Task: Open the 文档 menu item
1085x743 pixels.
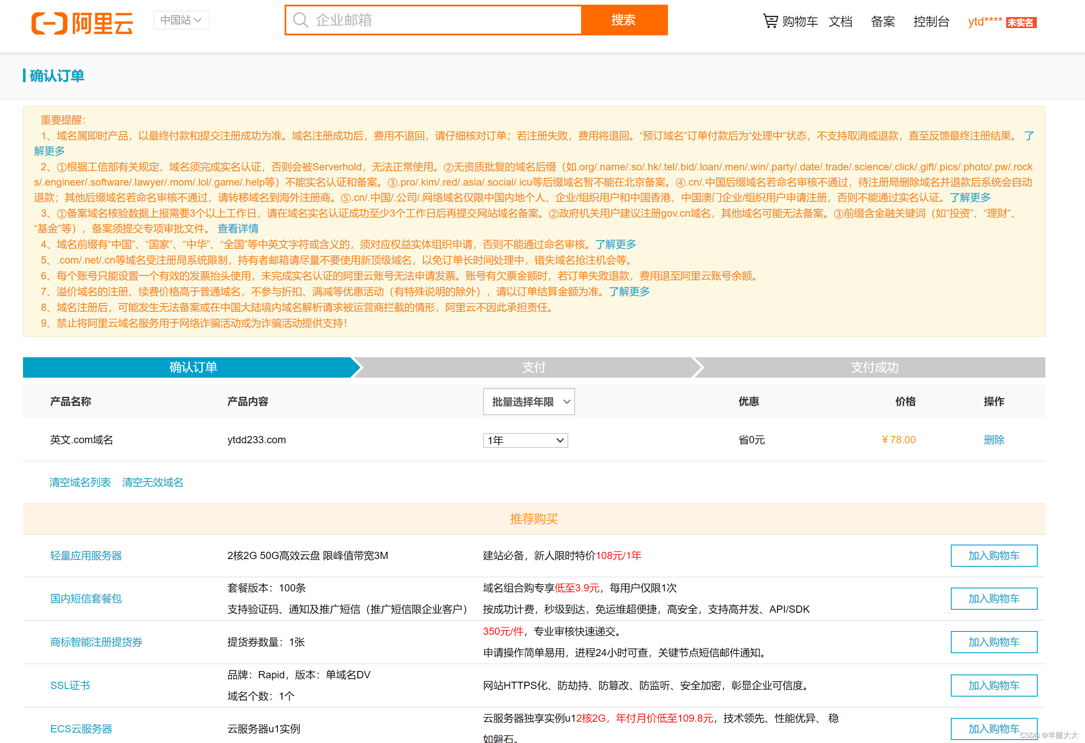Action: tap(840, 21)
